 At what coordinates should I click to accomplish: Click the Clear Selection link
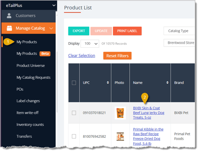82,56
